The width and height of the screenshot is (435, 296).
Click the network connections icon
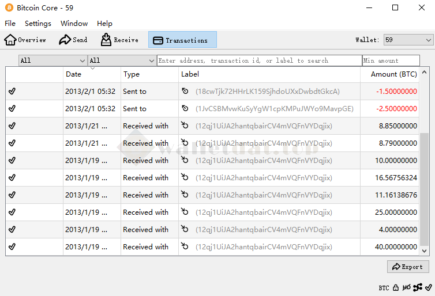click(418, 287)
